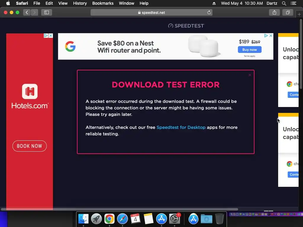The width and height of the screenshot is (303, 227).
Task: Open the Edit menu
Action: 49,3
